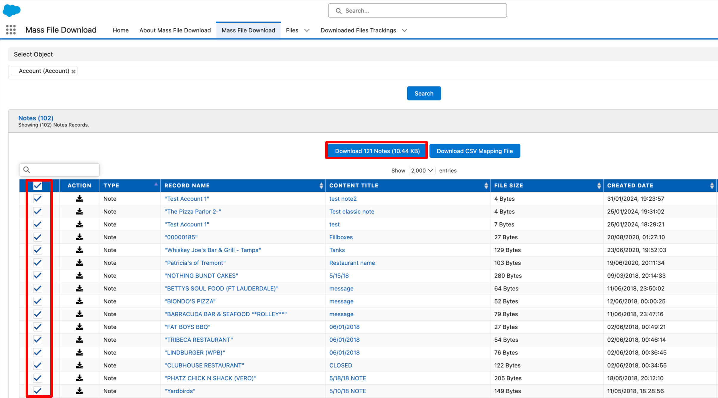This screenshot has height=398, width=718.
Task: Sort by Record Name column arrows
Action: 321,185
